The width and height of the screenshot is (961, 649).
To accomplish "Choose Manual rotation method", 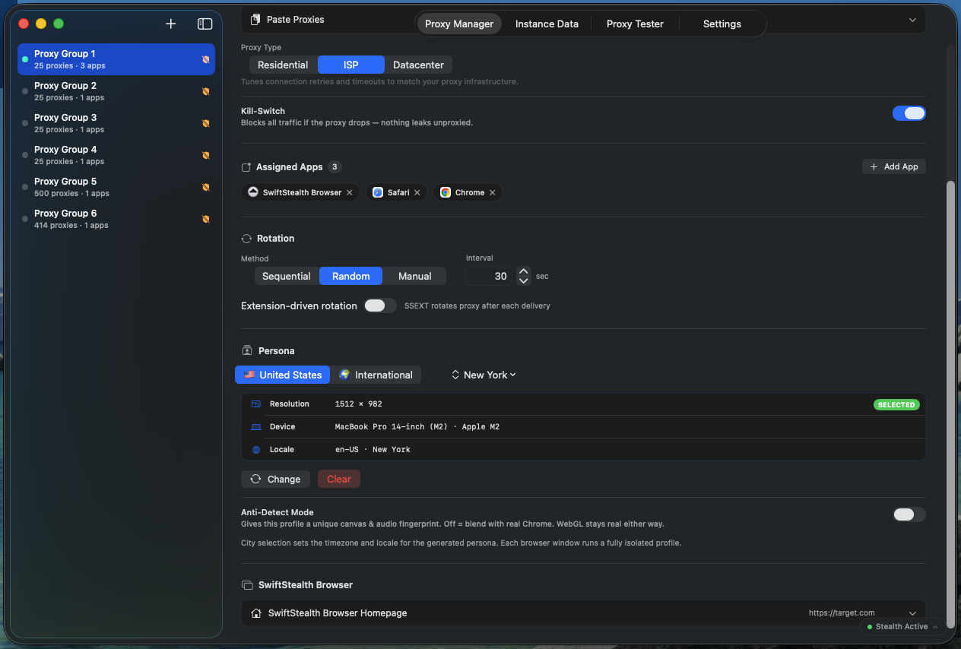I will pyautogui.click(x=414, y=276).
